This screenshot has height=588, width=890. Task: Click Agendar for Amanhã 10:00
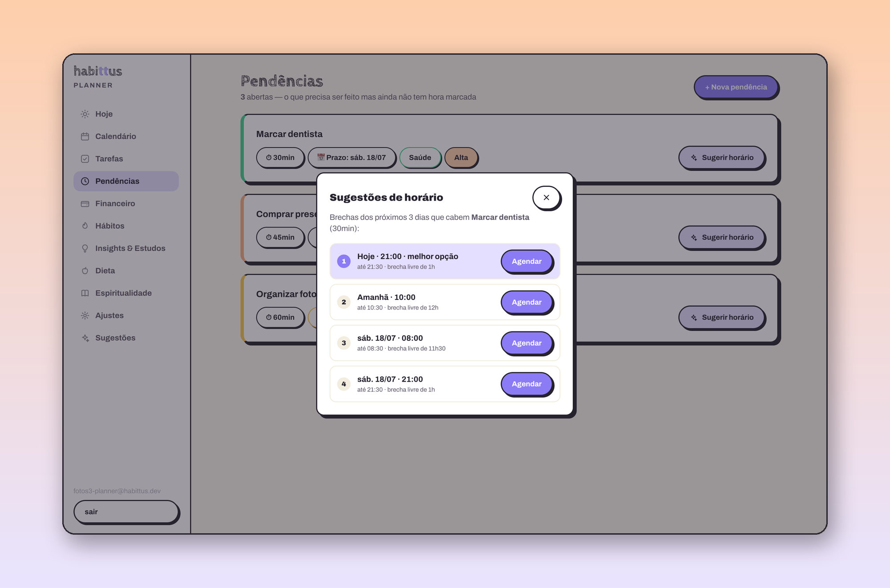tap(527, 302)
